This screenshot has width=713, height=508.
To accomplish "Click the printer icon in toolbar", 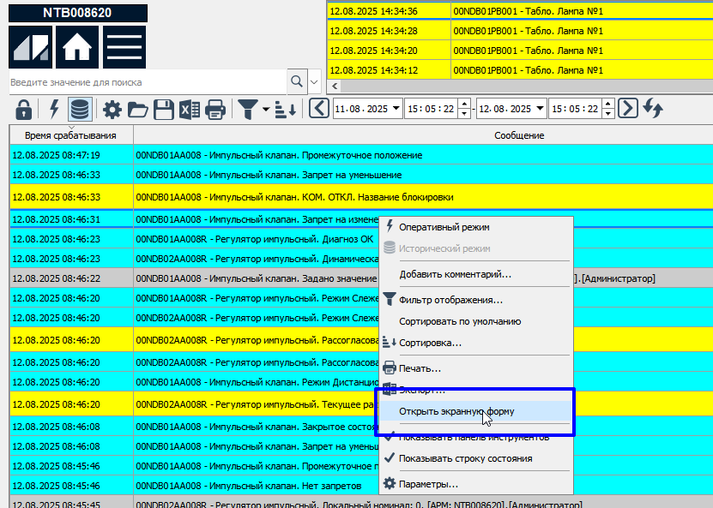I will pos(215,109).
